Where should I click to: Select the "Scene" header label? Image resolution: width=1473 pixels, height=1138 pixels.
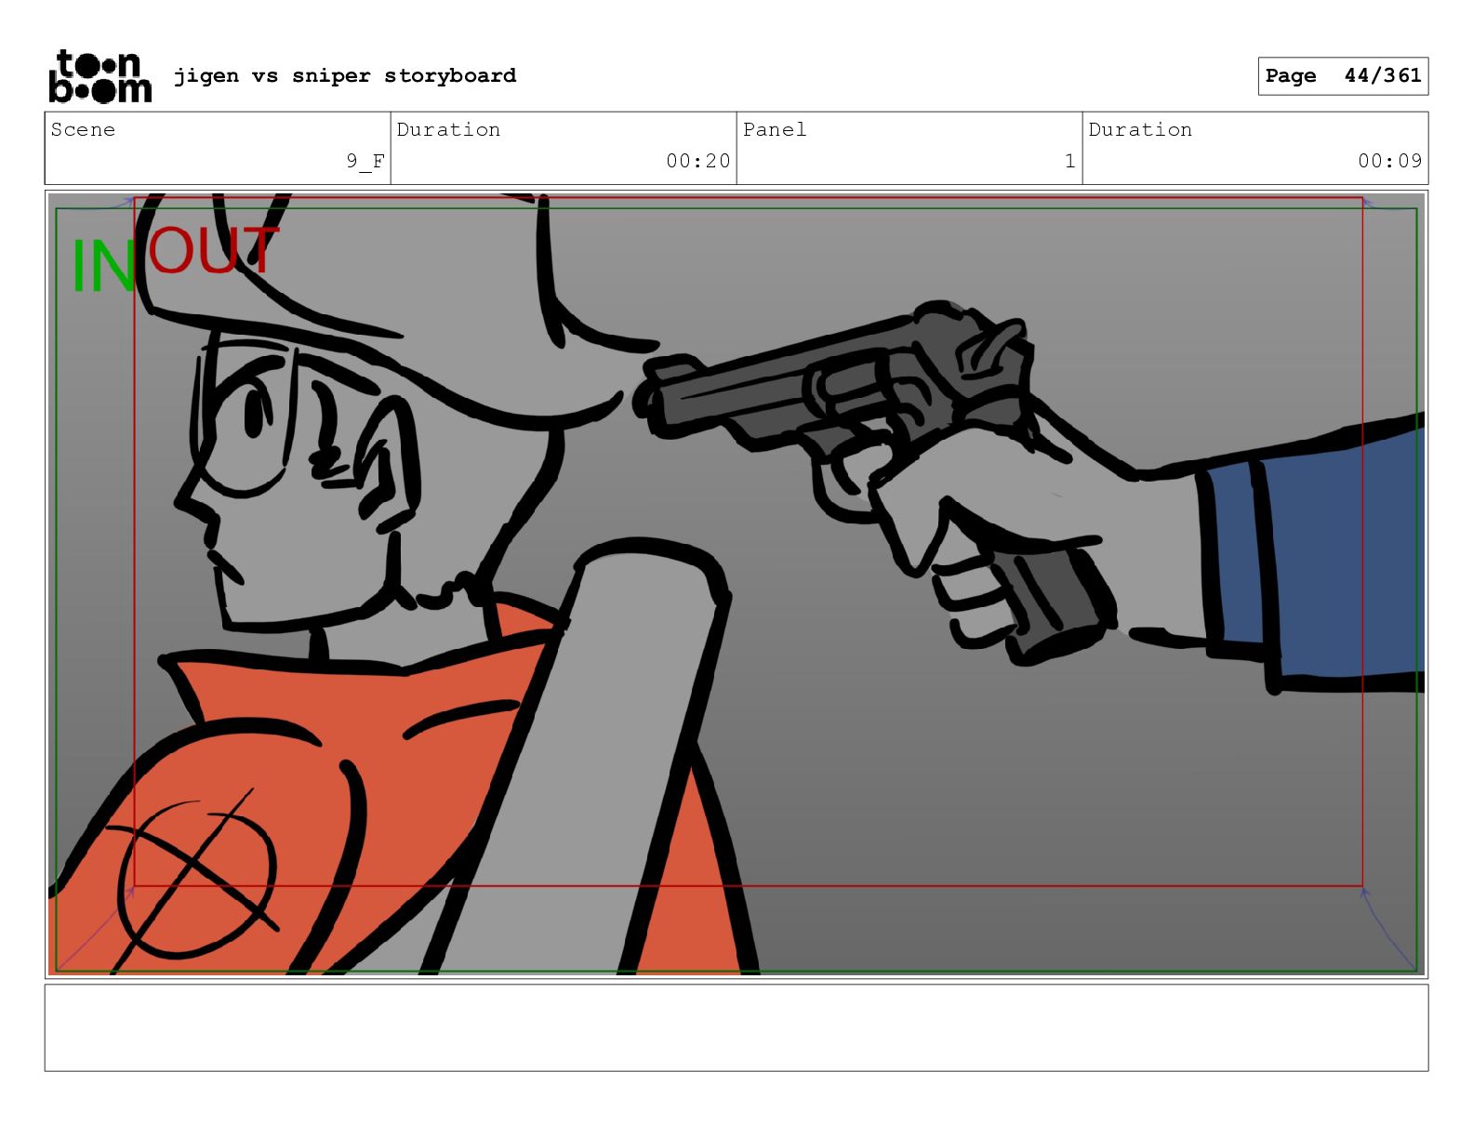(83, 129)
